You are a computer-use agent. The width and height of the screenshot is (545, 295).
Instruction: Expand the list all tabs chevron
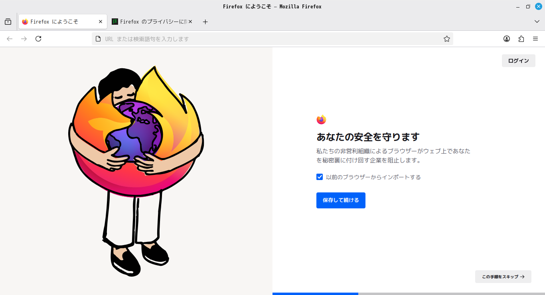(537, 22)
